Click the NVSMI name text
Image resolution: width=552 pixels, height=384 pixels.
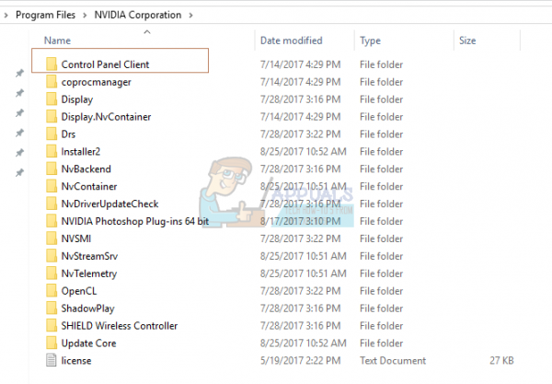(x=76, y=239)
